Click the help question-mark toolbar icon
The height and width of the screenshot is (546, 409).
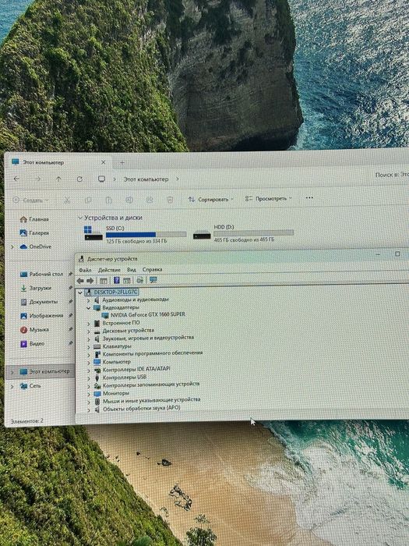point(117,280)
